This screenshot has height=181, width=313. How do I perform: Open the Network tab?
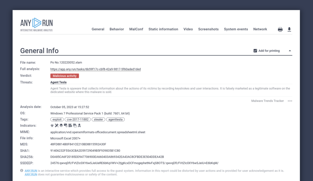[260, 29]
